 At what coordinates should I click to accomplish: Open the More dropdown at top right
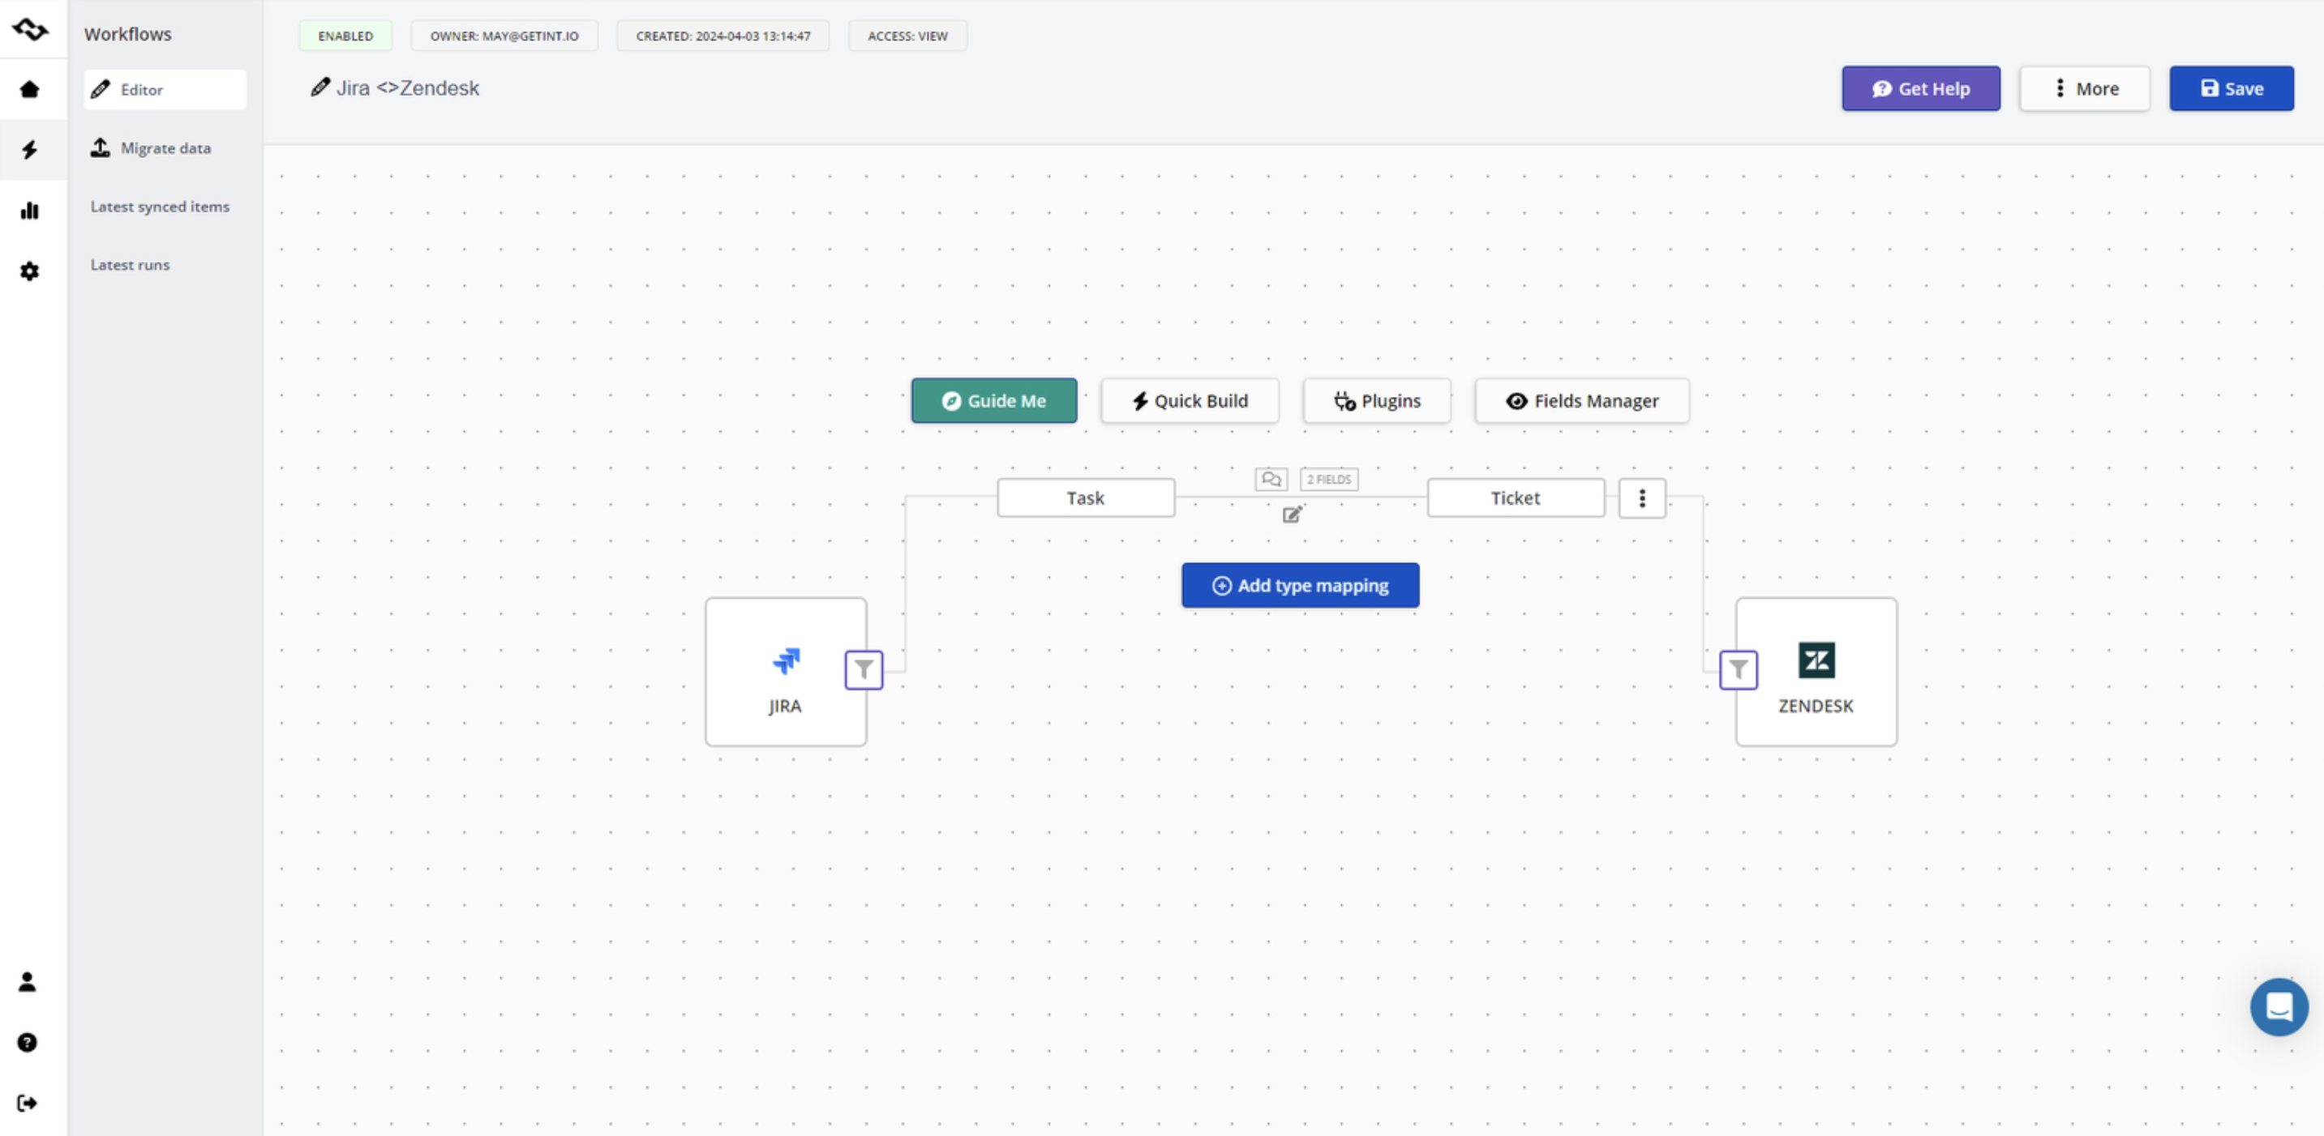pyautogui.click(x=2084, y=88)
